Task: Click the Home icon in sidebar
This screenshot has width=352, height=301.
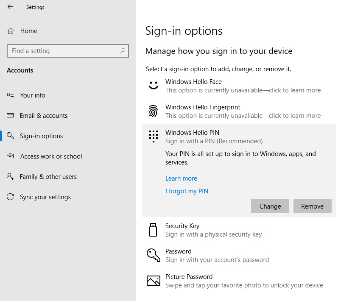Action: (x=11, y=31)
